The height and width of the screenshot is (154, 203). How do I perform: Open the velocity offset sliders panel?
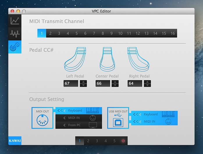(x=15, y=34)
